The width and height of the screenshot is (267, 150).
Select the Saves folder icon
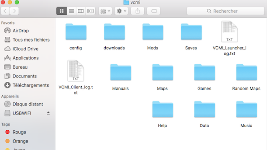click(x=191, y=32)
